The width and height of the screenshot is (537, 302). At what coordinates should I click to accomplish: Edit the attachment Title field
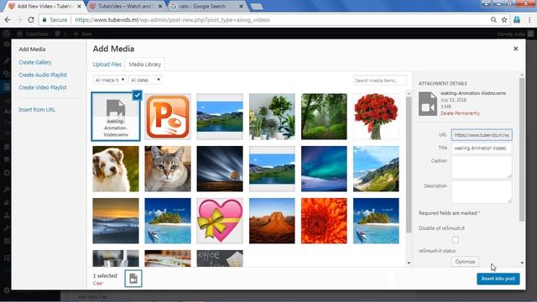coord(482,148)
